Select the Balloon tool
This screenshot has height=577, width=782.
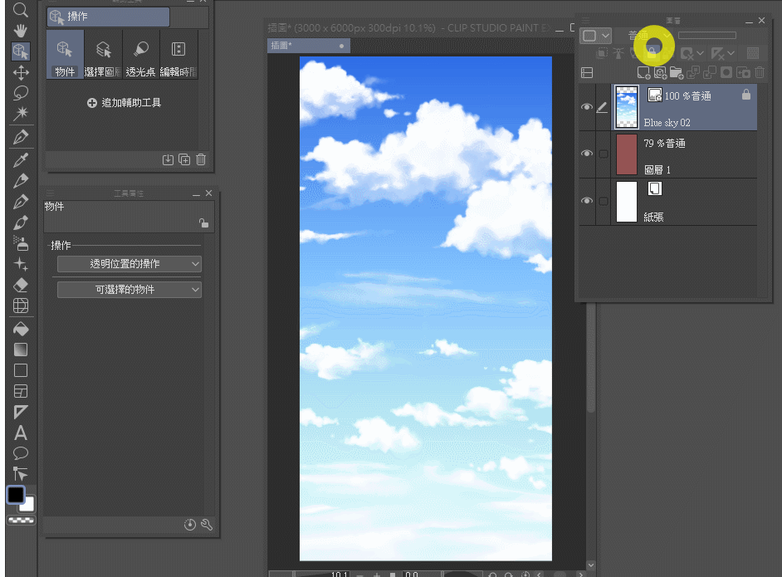21,452
